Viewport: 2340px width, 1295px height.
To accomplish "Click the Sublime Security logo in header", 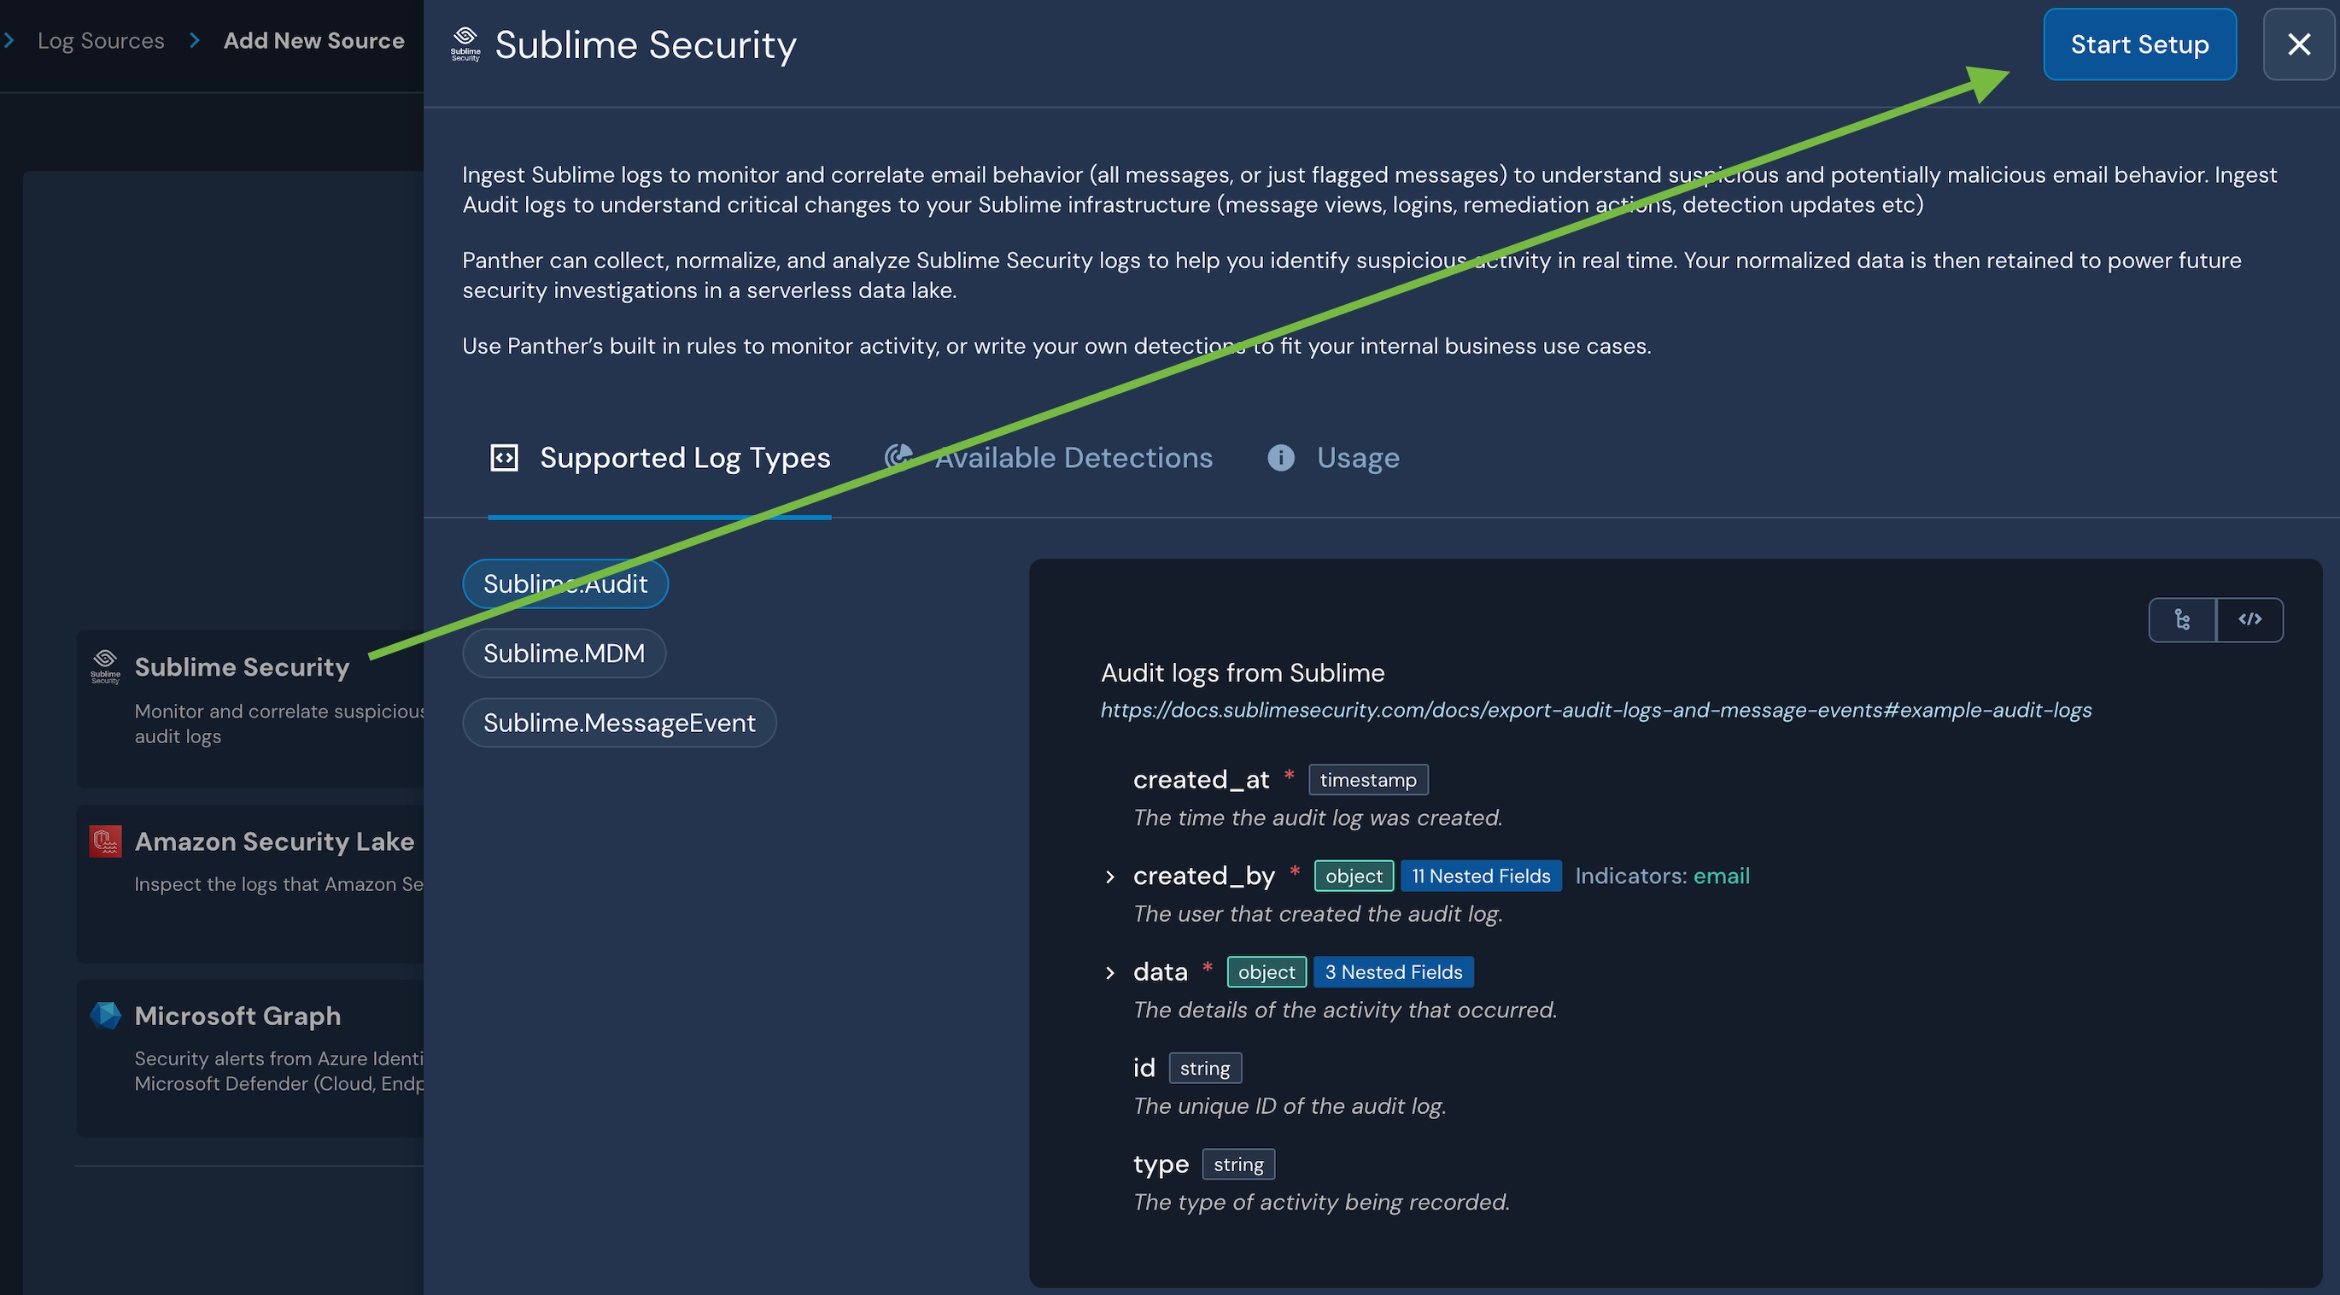I will (x=465, y=44).
